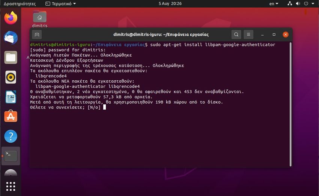Expand the Τερματικό app menu

point(61,4)
